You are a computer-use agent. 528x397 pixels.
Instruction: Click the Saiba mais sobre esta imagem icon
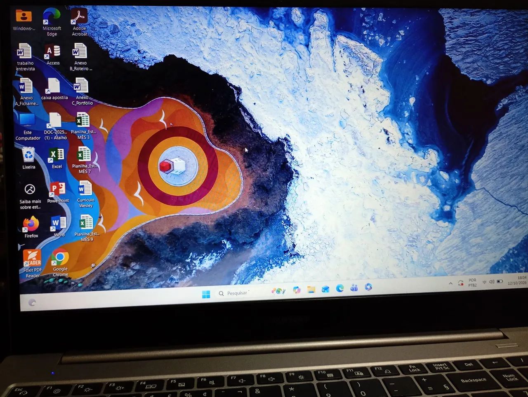click(x=30, y=196)
